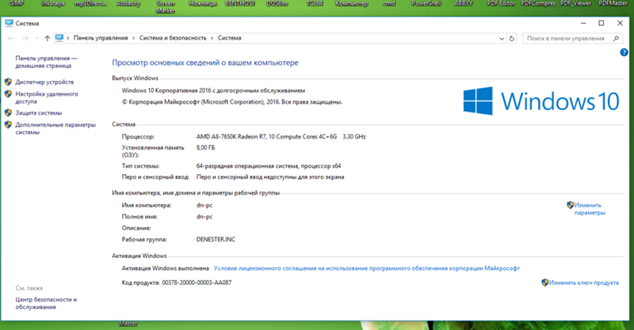Open Дополнительные параметры системы

[55, 128]
